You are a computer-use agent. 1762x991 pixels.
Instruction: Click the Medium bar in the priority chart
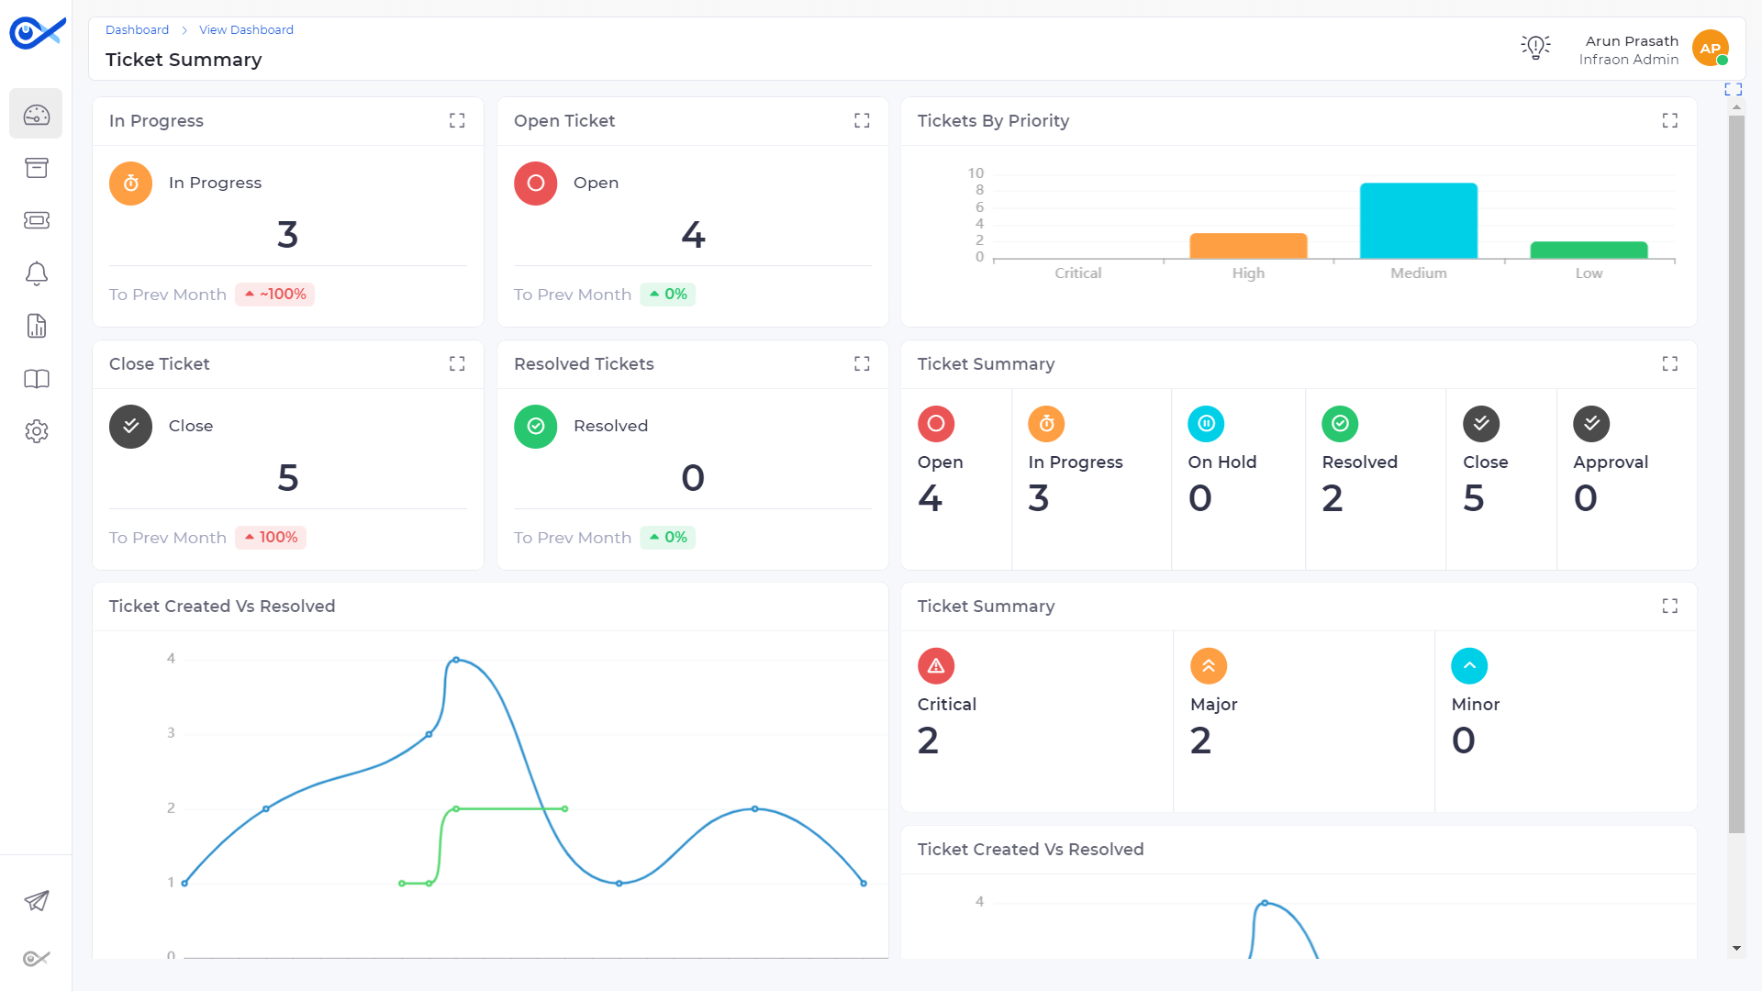[x=1418, y=220]
